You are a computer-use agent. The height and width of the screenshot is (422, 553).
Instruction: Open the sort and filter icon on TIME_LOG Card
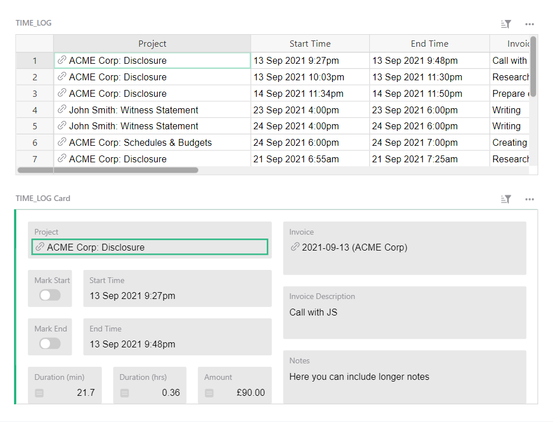[506, 199]
